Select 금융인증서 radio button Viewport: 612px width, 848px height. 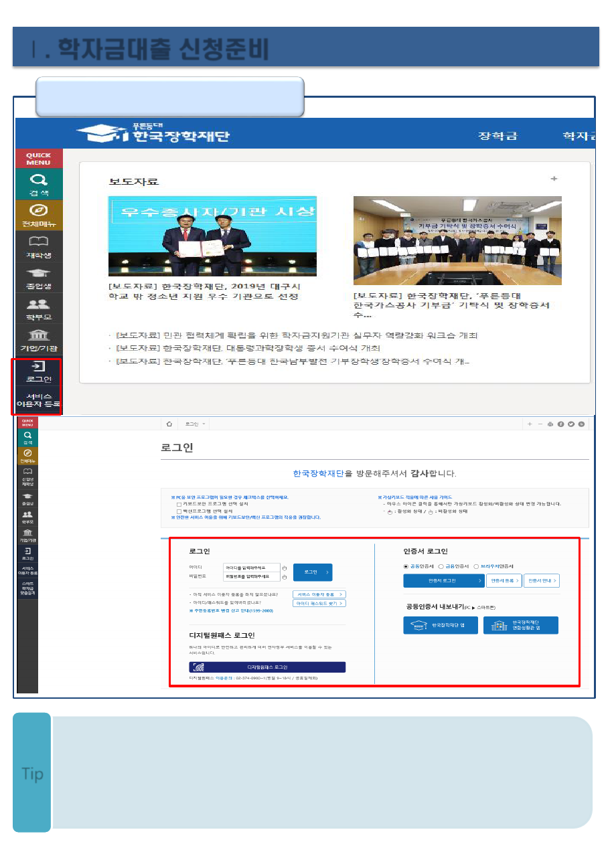pyautogui.click(x=441, y=567)
